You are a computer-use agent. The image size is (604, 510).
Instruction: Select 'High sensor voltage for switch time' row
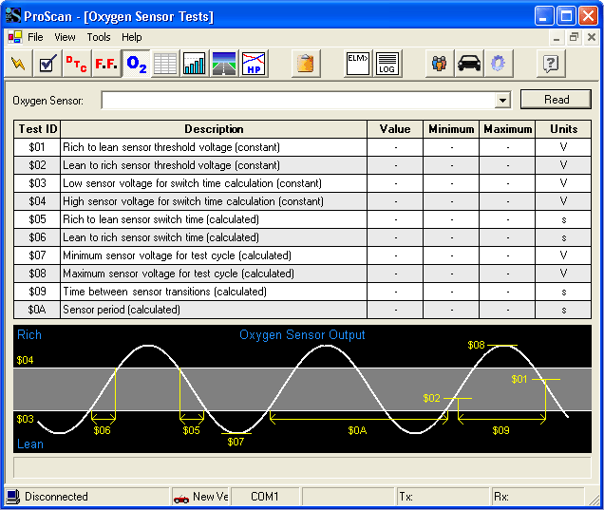[x=302, y=201]
